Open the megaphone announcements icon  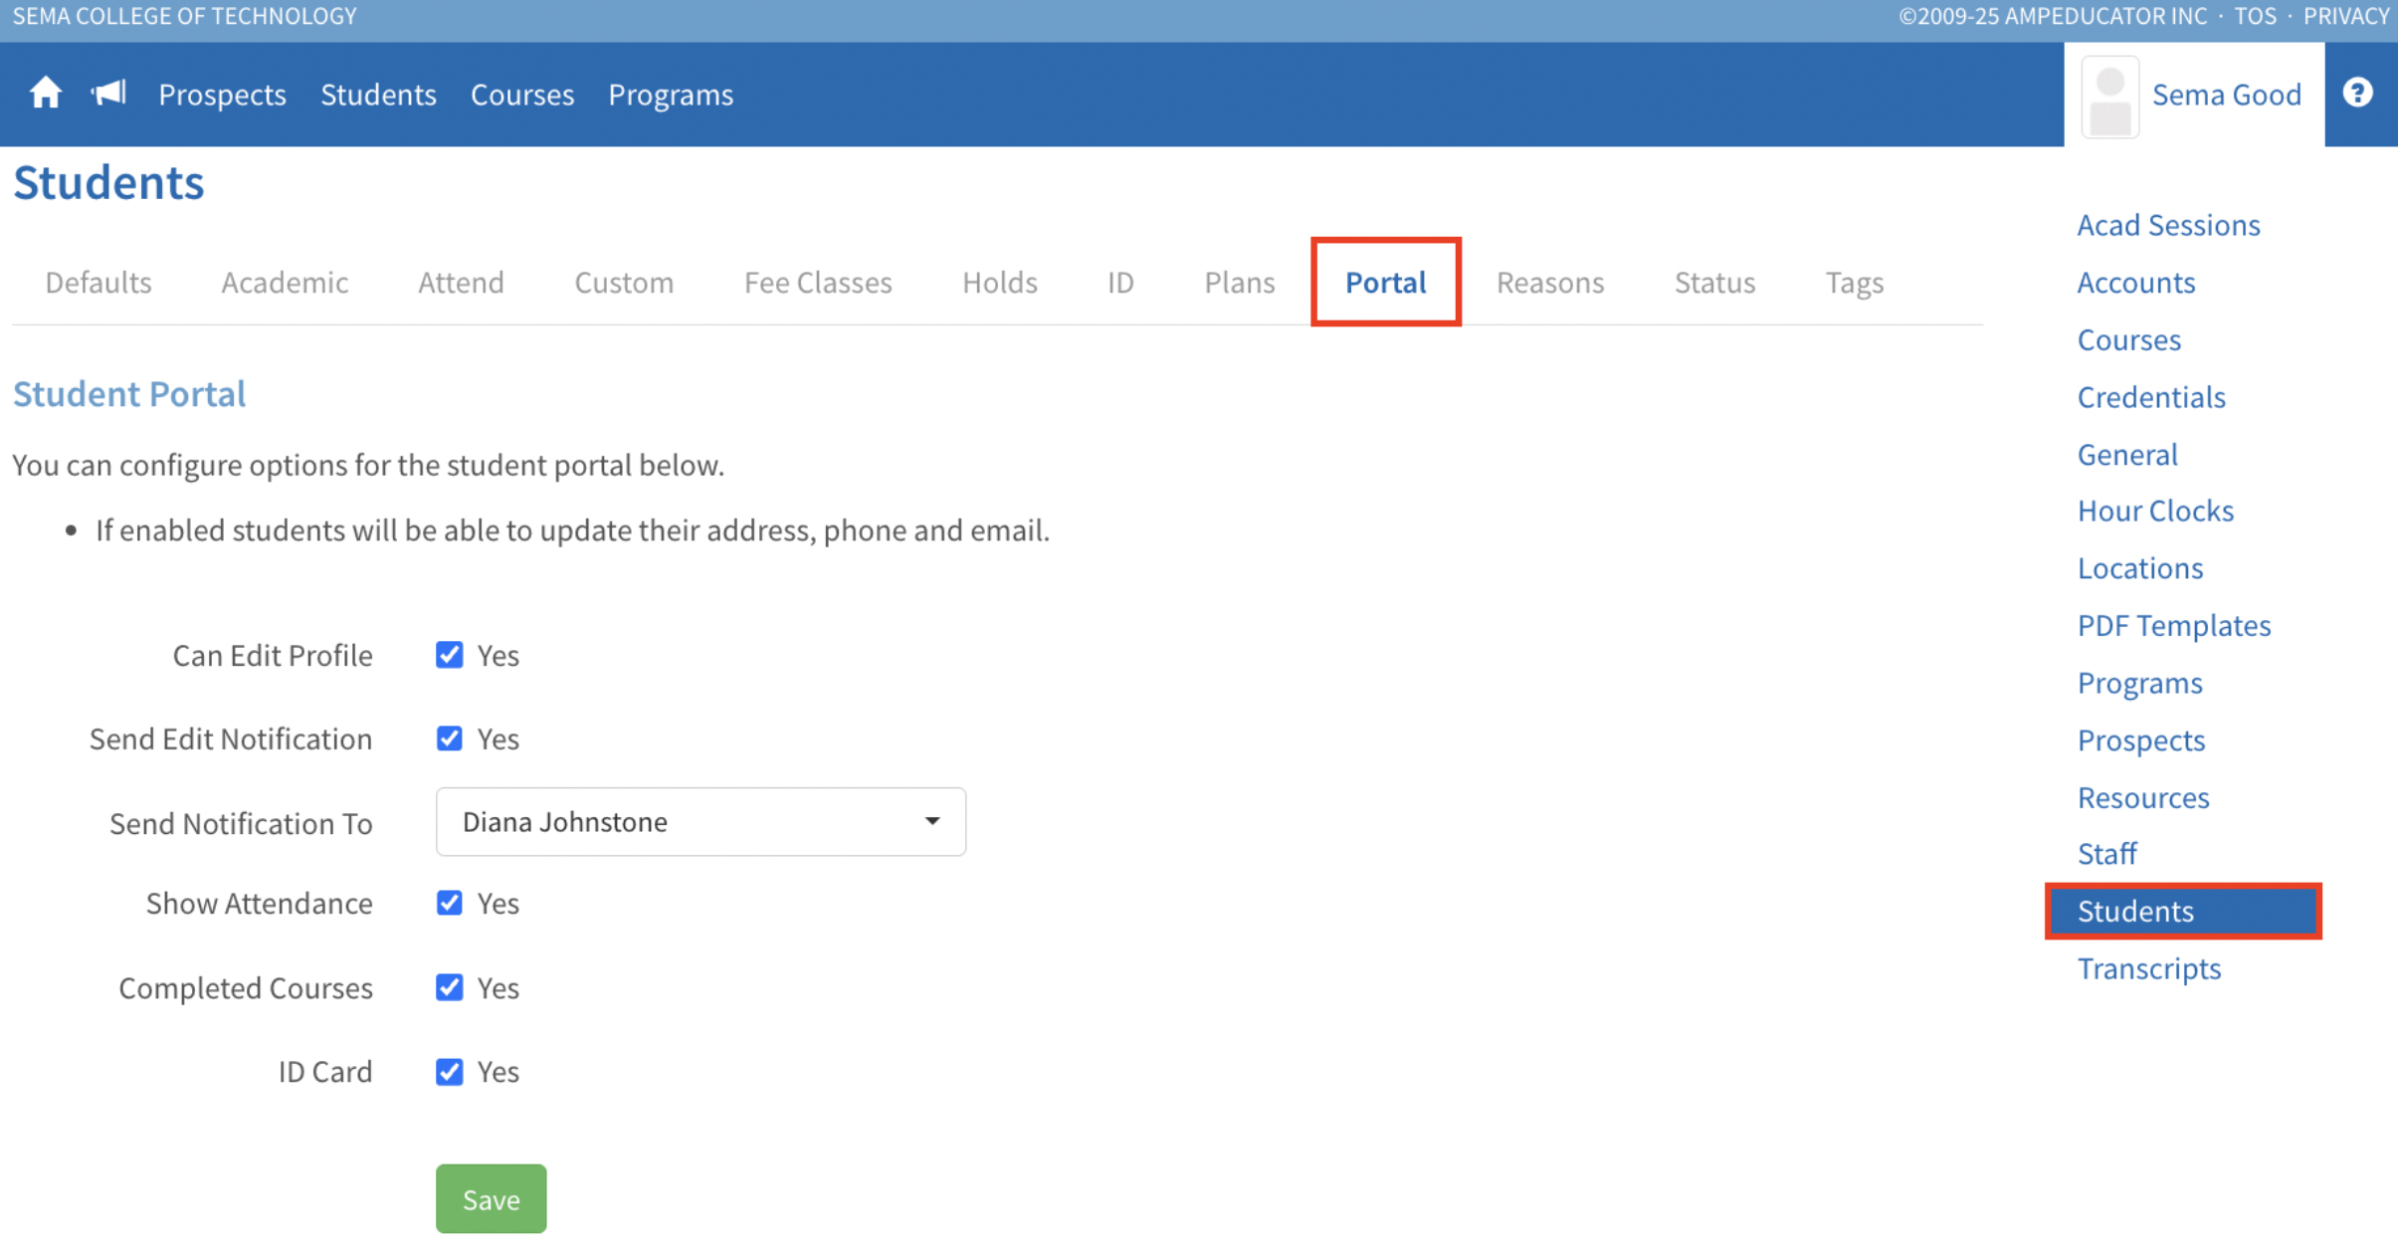108,94
